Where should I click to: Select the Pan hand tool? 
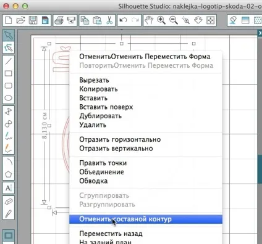149,20
